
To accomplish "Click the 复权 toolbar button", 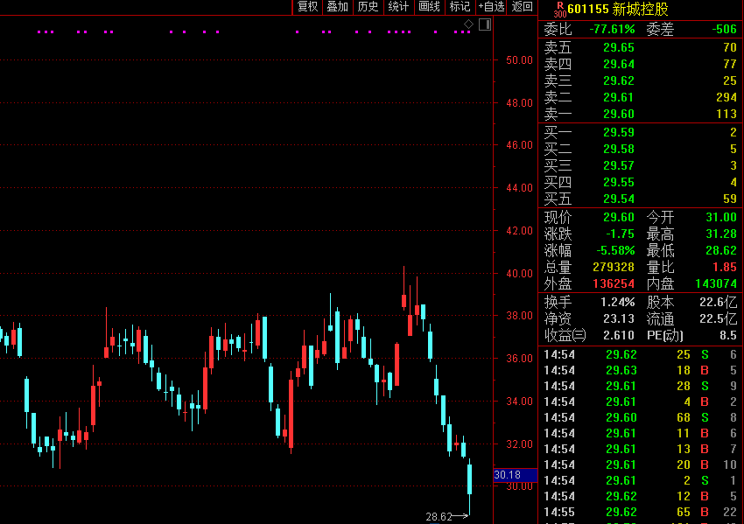I will 307,7.
